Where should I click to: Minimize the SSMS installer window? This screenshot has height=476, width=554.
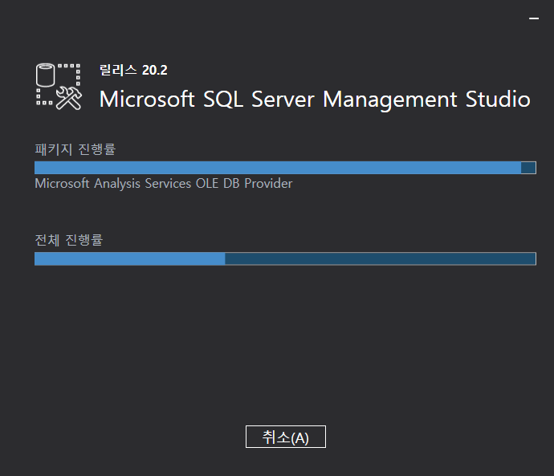click(x=534, y=17)
